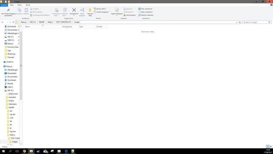Screen dimensions: 273x154
Task: Click the File Explorer taskbar icon
Action: [31, 151]
